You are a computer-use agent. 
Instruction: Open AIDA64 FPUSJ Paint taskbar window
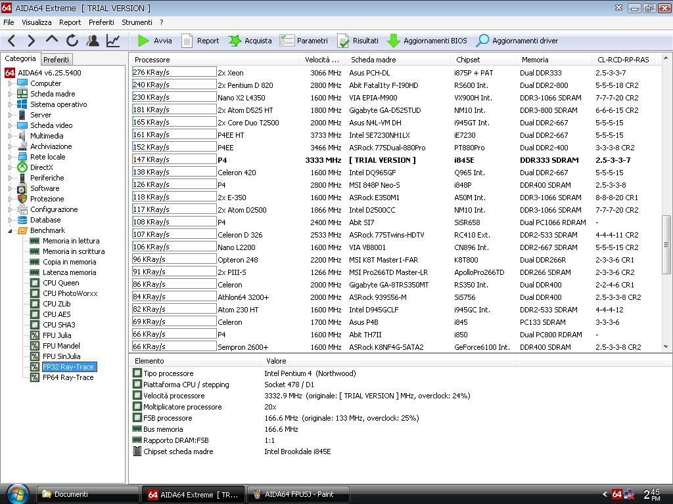[298, 494]
